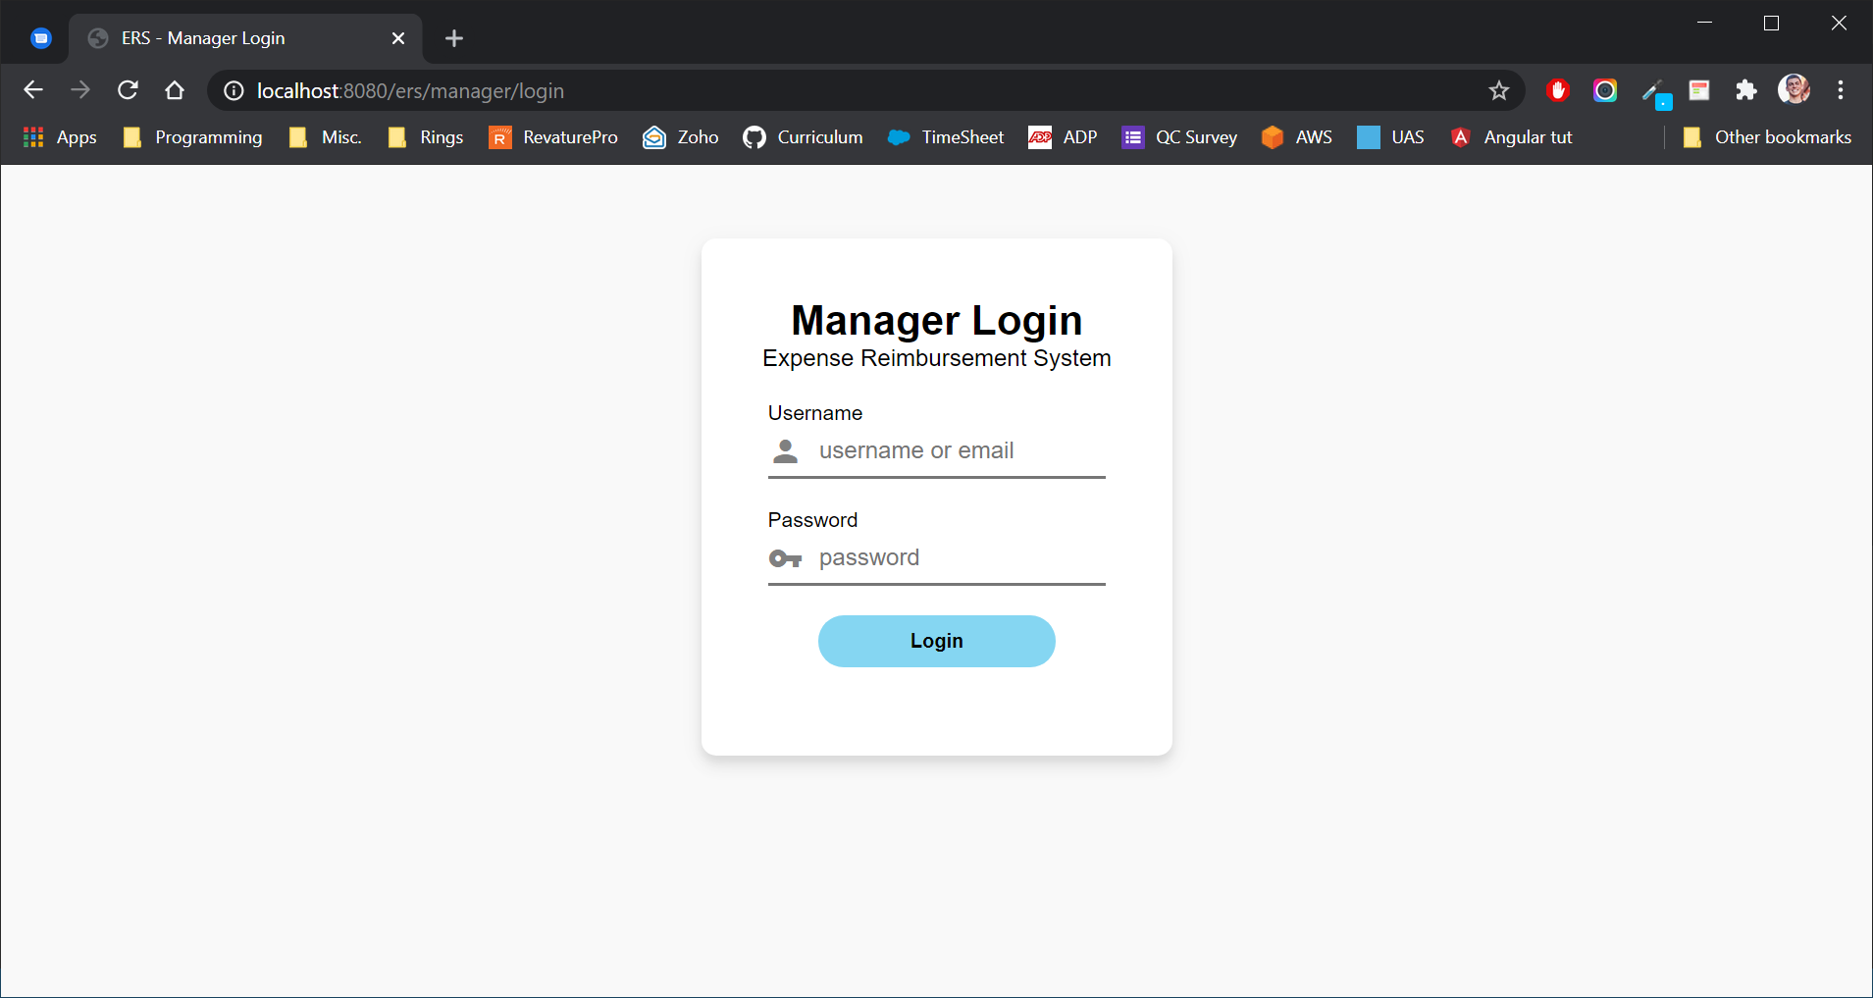
Task: Open the Curriculum GitHub bookmark
Action: (x=803, y=137)
